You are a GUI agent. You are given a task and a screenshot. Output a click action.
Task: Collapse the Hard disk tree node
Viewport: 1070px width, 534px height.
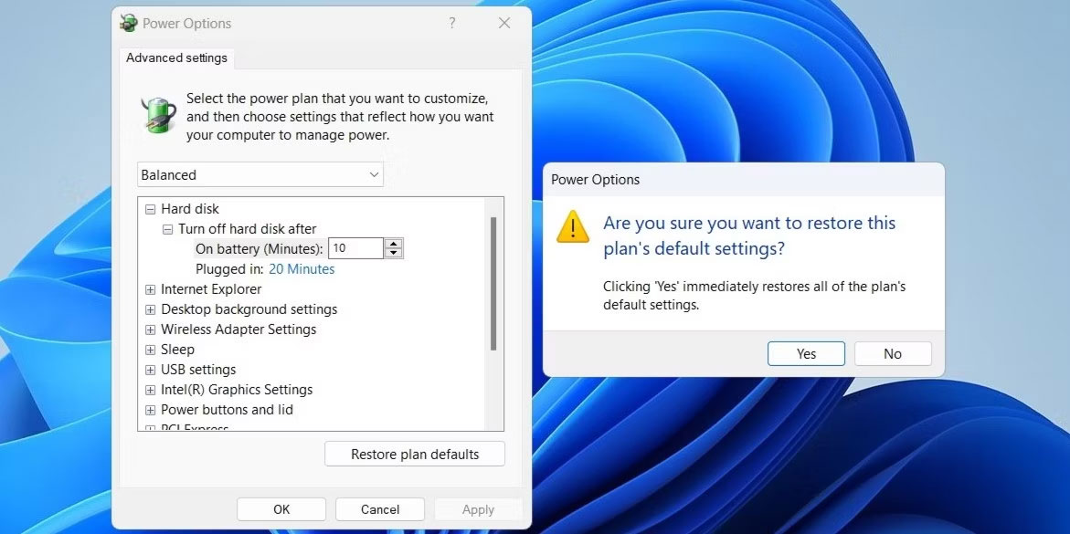150,209
